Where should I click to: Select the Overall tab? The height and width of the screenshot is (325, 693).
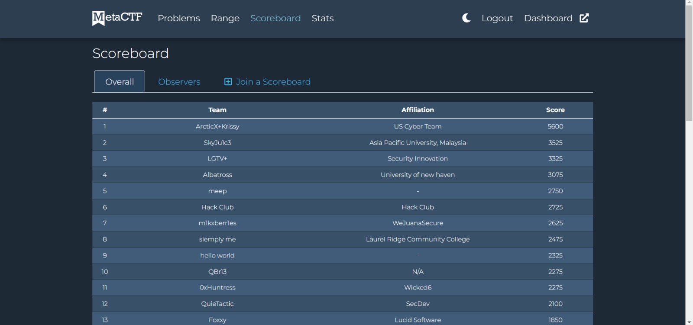[x=120, y=81]
